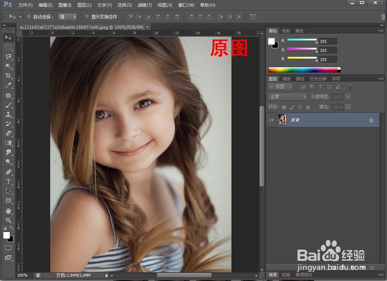Select the Rectangular Marquee tool
The height and width of the screenshot is (281, 387).
(8, 47)
